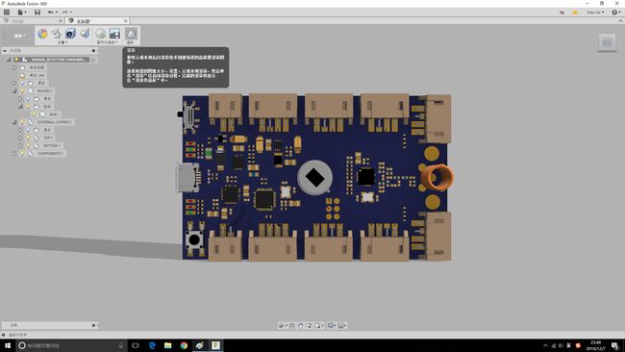Activate root component radio button

pyautogui.click(x=93, y=60)
